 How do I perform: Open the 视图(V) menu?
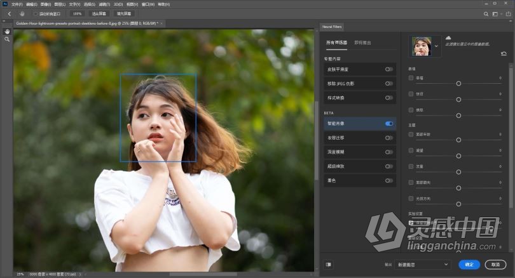132,4
